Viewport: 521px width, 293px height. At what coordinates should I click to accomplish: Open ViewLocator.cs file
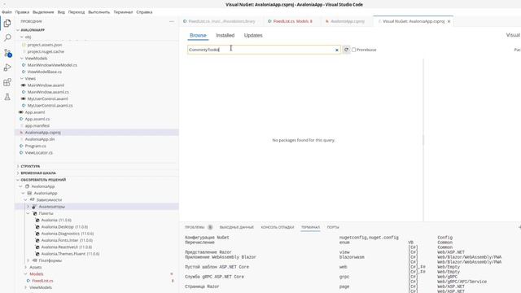(39, 153)
